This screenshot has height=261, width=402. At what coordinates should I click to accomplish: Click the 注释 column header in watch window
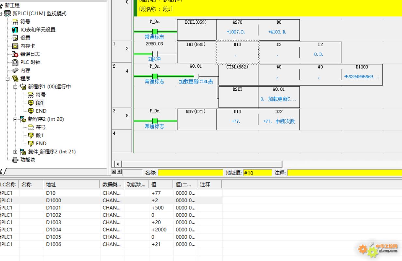click(205, 184)
